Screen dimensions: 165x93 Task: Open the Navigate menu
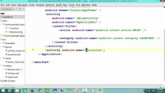23,5
